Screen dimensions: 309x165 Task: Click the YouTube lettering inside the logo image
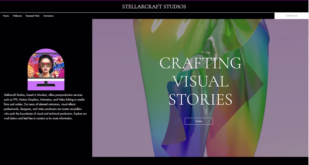[x=53, y=55]
